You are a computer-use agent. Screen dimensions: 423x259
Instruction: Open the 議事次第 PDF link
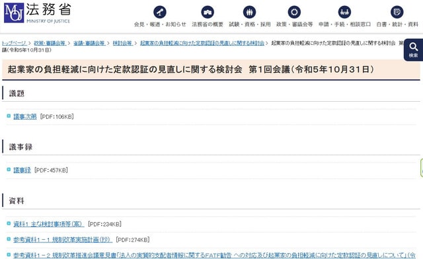25,116
